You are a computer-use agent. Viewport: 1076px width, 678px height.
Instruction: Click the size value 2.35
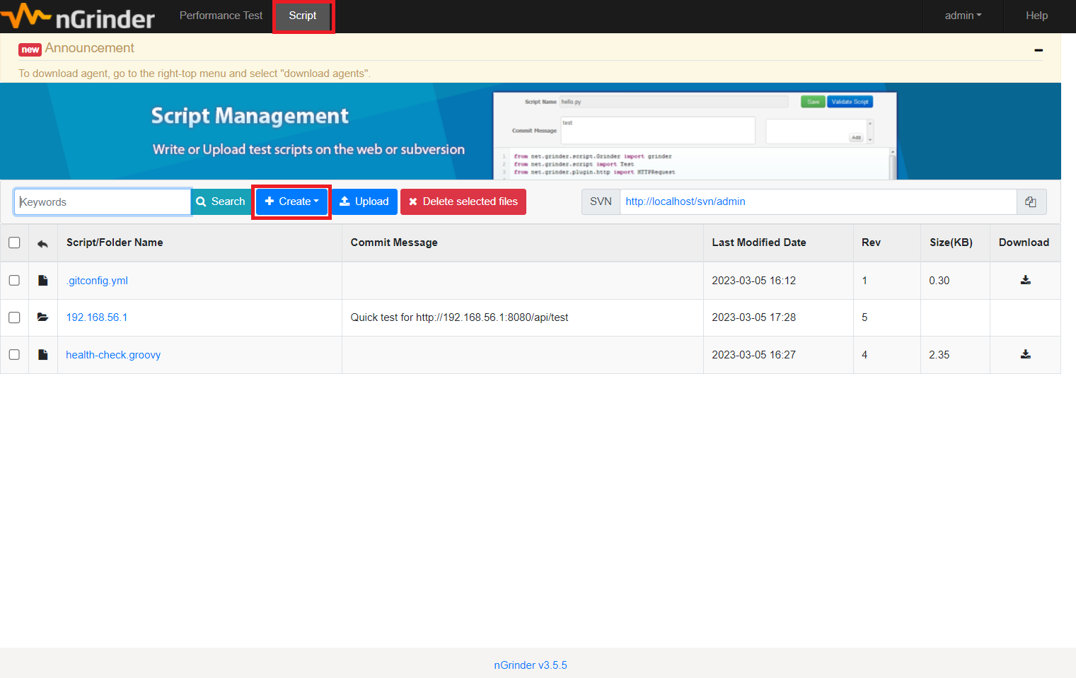click(939, 355)
